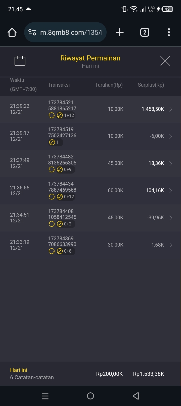This screenshot has height=406, width=181.
Task: Close the Riwayat Permainan panel
Action: [165, 61]
